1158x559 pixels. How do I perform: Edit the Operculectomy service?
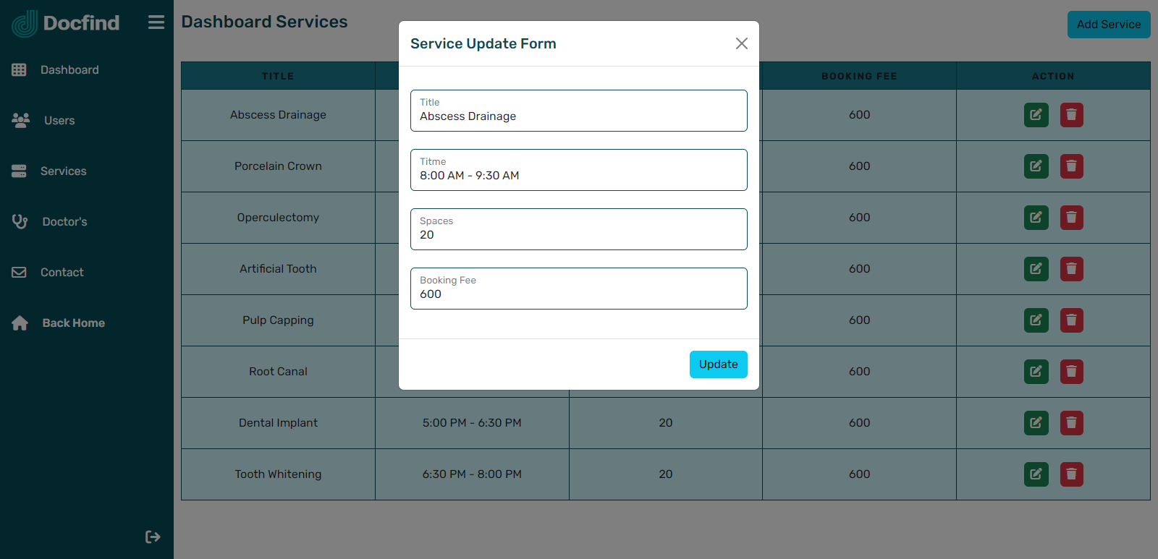(x=1036, y=218)
